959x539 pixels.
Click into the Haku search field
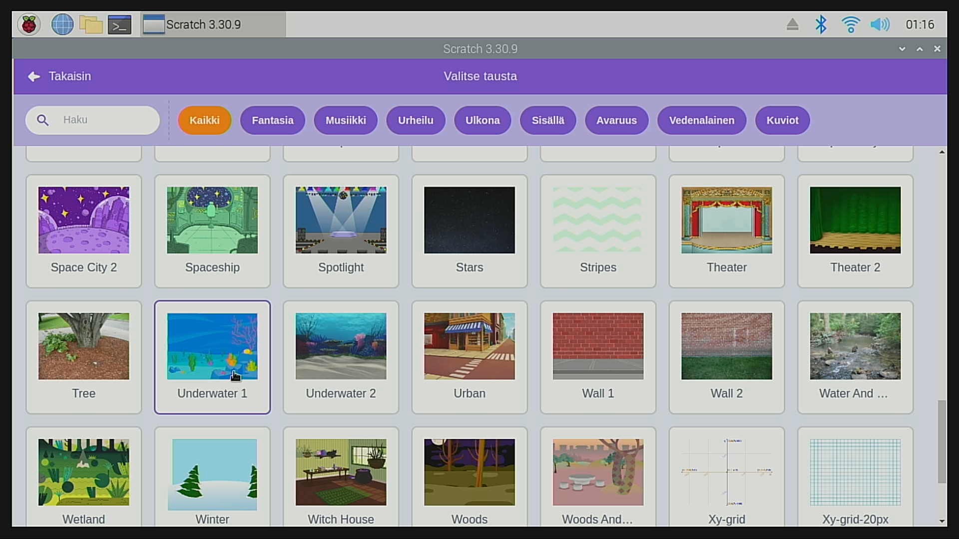[93, 120]
